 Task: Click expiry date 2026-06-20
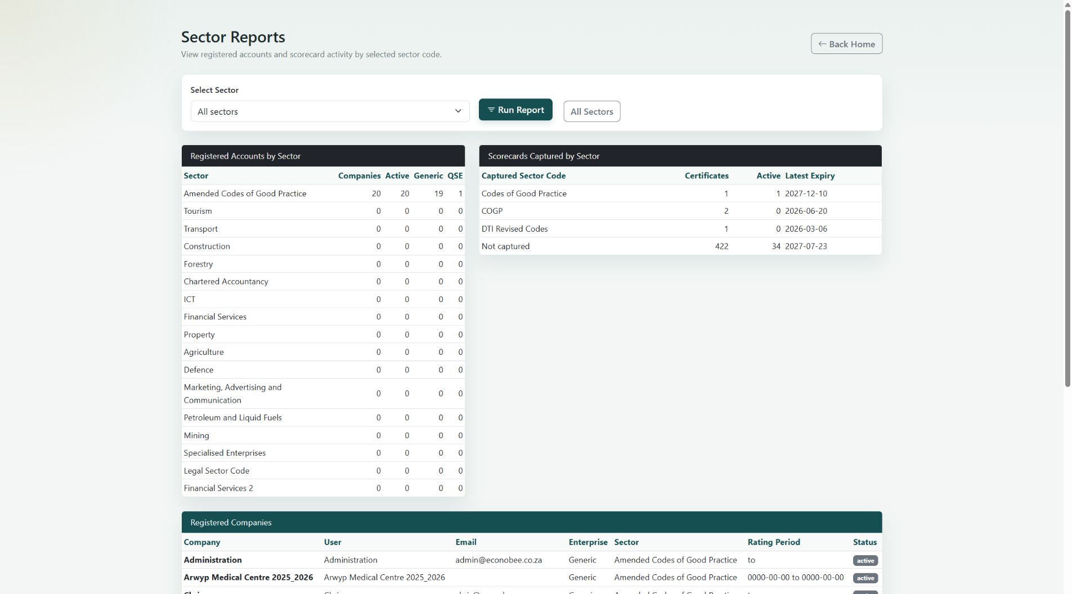click(806, 211)
